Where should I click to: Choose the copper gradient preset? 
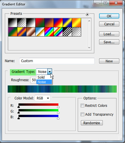click(x=31, y=32)
